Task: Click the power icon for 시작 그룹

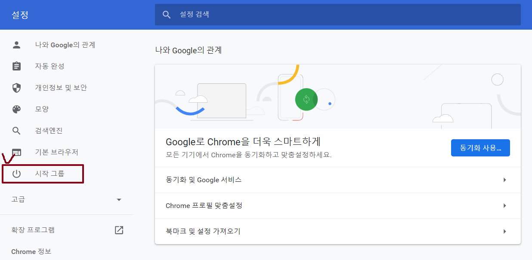Action: click(x=16, y=174)
